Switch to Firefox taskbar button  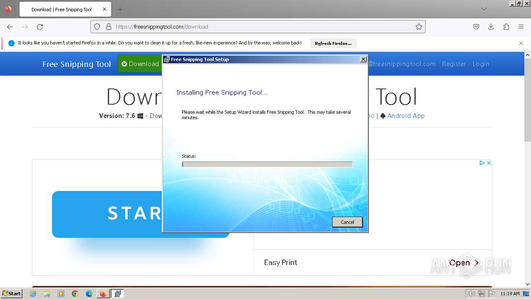pos(103,294)
